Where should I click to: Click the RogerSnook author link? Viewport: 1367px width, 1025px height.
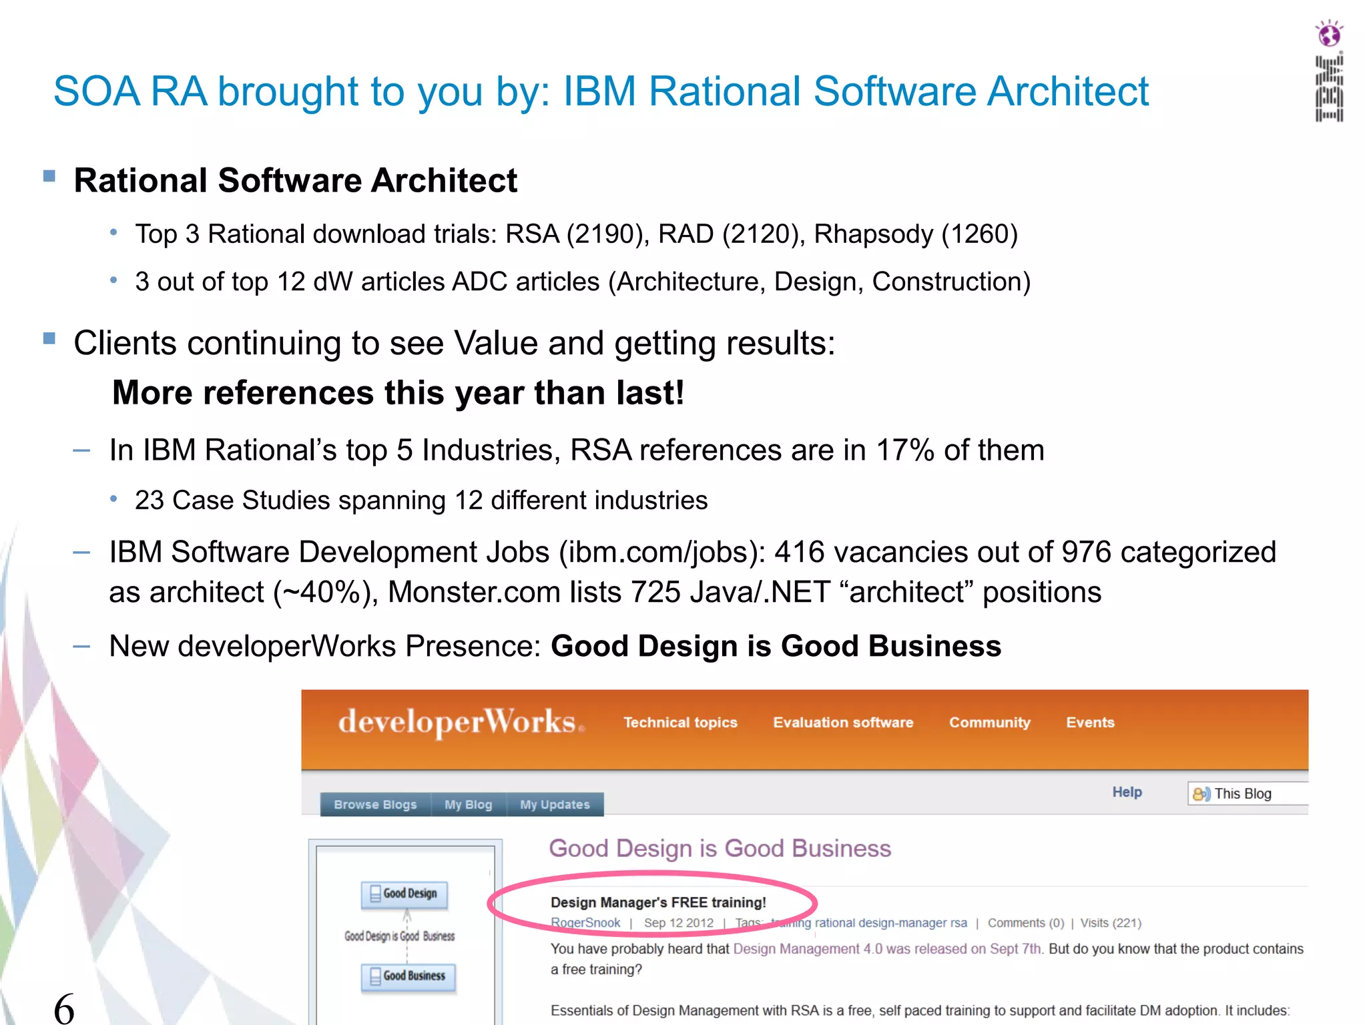coord(585,923)
